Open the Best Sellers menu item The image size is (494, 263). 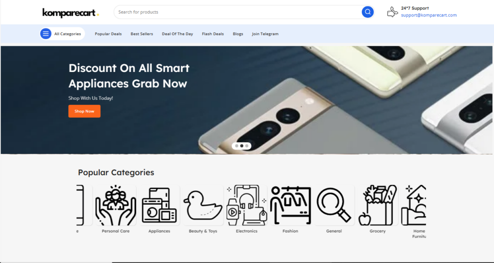(x=142, y=34)
